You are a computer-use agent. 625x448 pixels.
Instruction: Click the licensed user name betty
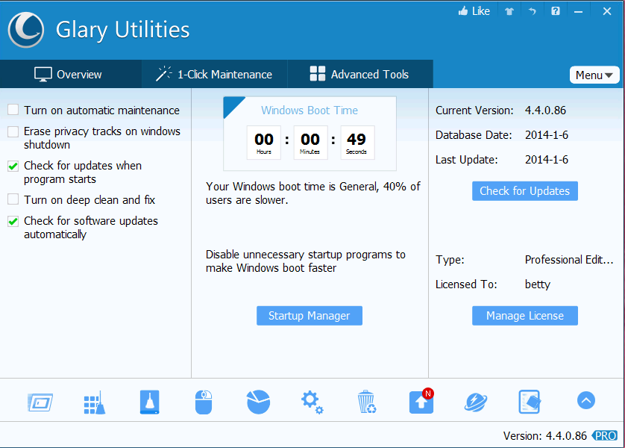(537, 284)
